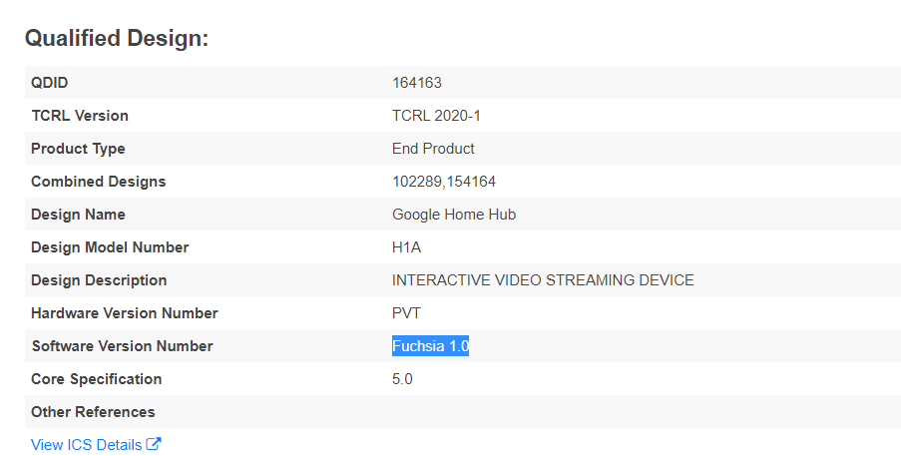Click the Other References row label
Image resolution: width=901 pixels, height=456 pixels.
(93, 412)
